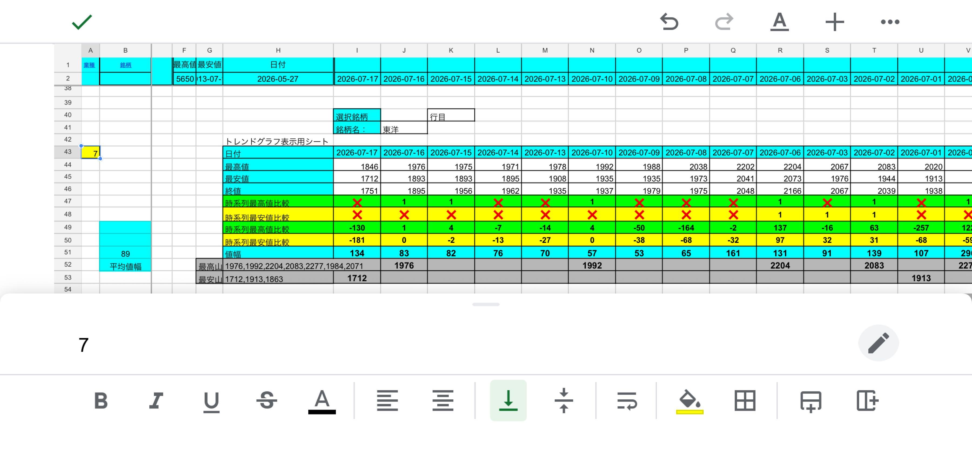Center align the cell text
Screen dimensions: 972x449
443,400
